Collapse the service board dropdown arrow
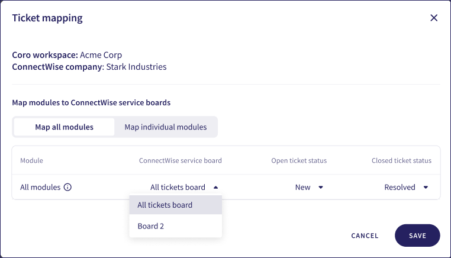Viewport: 451px width, 258px height. click(216, 188)
